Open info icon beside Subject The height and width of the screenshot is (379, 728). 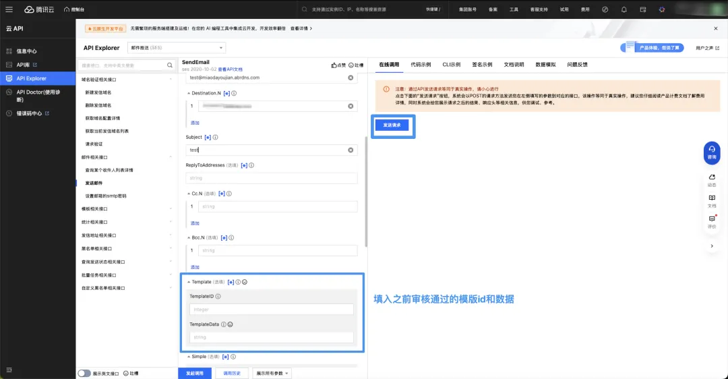tap(216, 138)
